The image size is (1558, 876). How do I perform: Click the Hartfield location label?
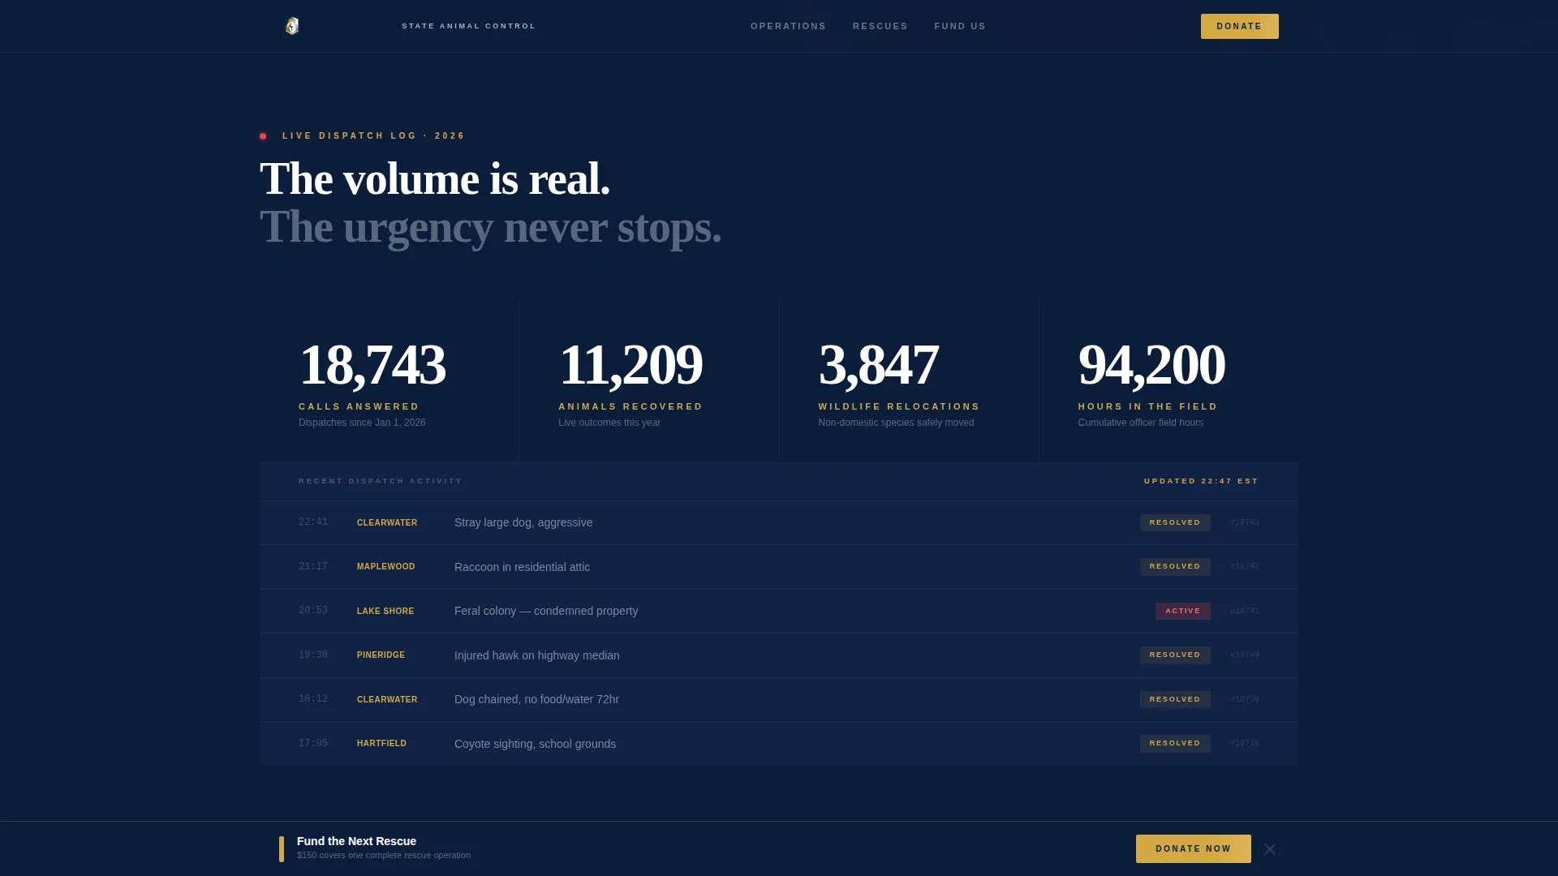(x=381, y=744)
